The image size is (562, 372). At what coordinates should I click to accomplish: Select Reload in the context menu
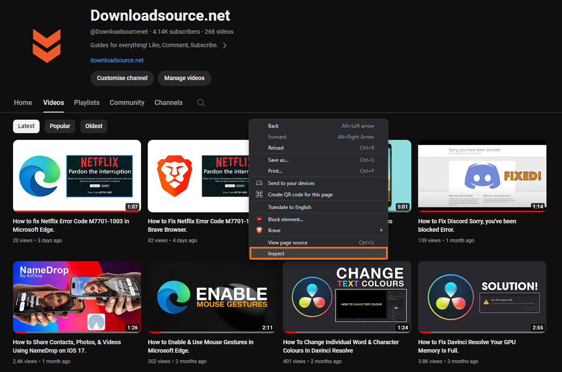[x=318, y=147]
